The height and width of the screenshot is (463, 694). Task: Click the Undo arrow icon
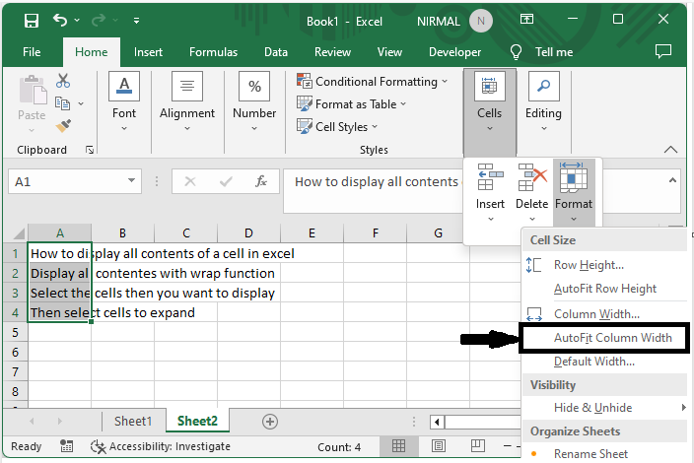[x=61, y=21]
